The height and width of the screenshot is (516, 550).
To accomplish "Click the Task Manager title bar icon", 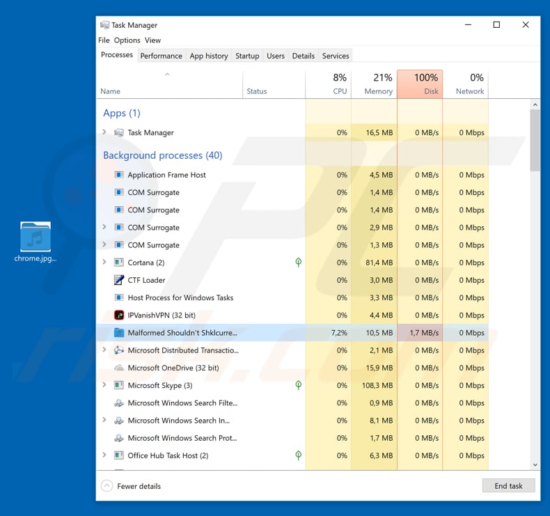I will [x=104, y=25].
